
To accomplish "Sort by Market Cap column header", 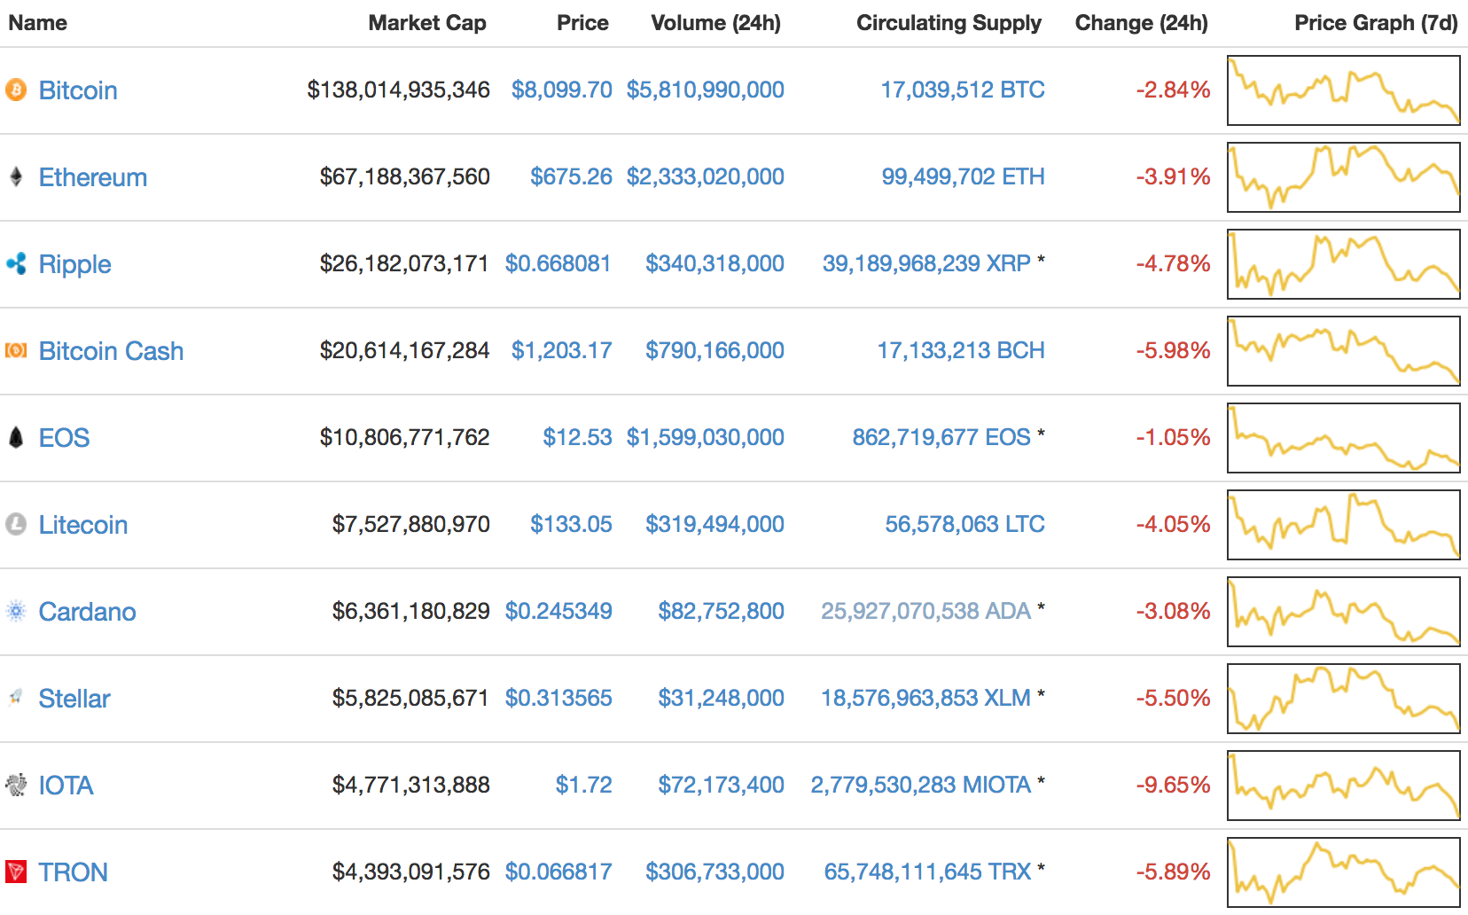I will click(x=427, y=23).
